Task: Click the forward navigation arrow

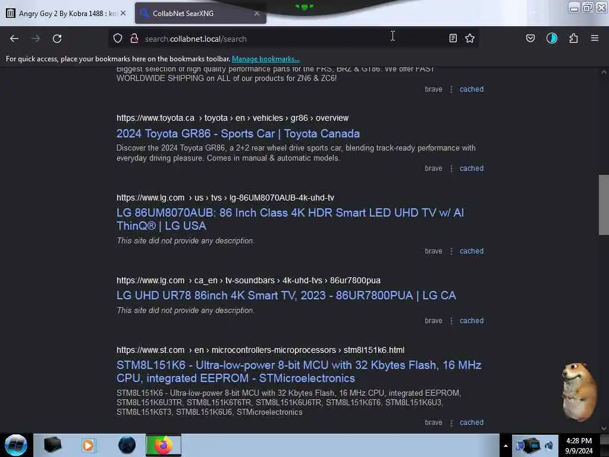Action: (35, 39)
